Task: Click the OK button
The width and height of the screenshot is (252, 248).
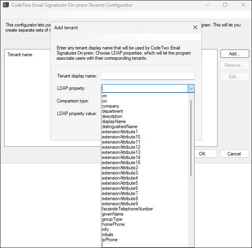Action: coord(202,154)
